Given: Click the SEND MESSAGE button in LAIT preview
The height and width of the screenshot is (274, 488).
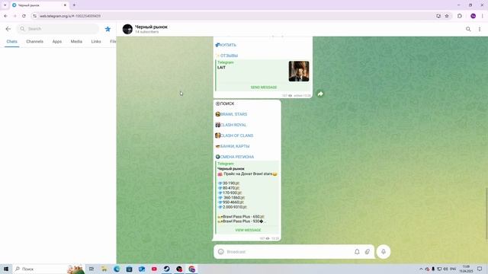Looking at the screenshot, I should [264, 88].
